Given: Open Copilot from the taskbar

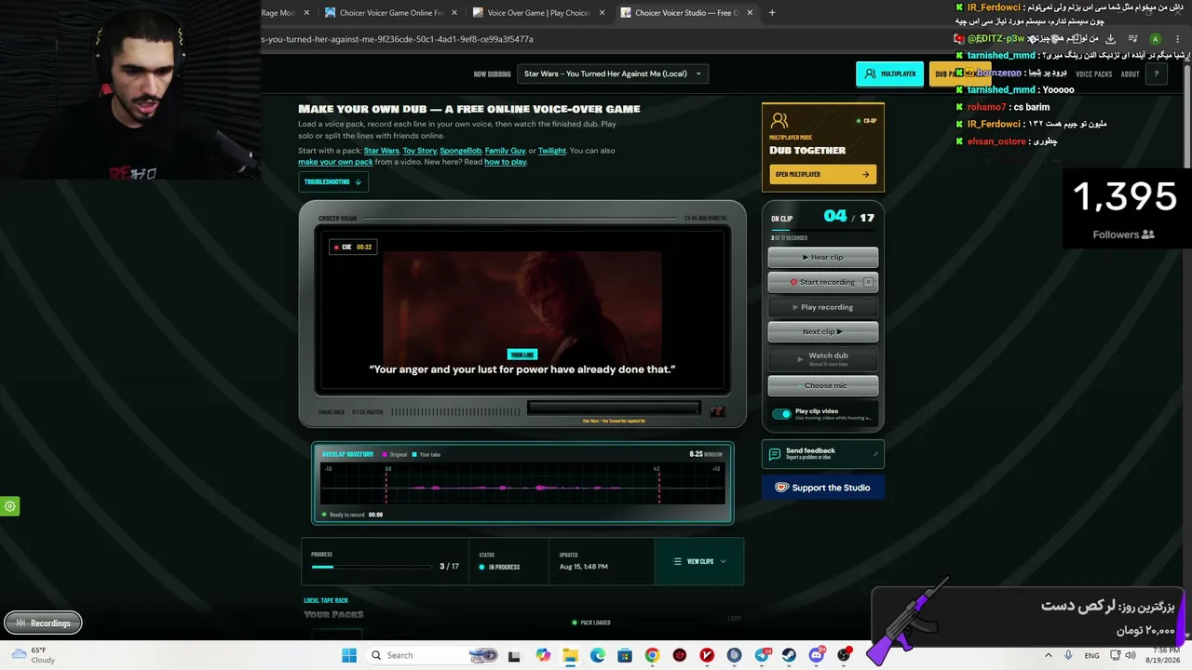Looking at the screenshot, I should coord(543,655).
